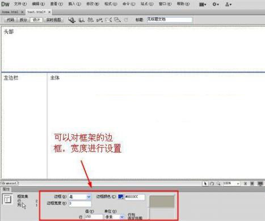Open the 查看 menu
The width and height of the screenshot is (265, 221).
56,4
